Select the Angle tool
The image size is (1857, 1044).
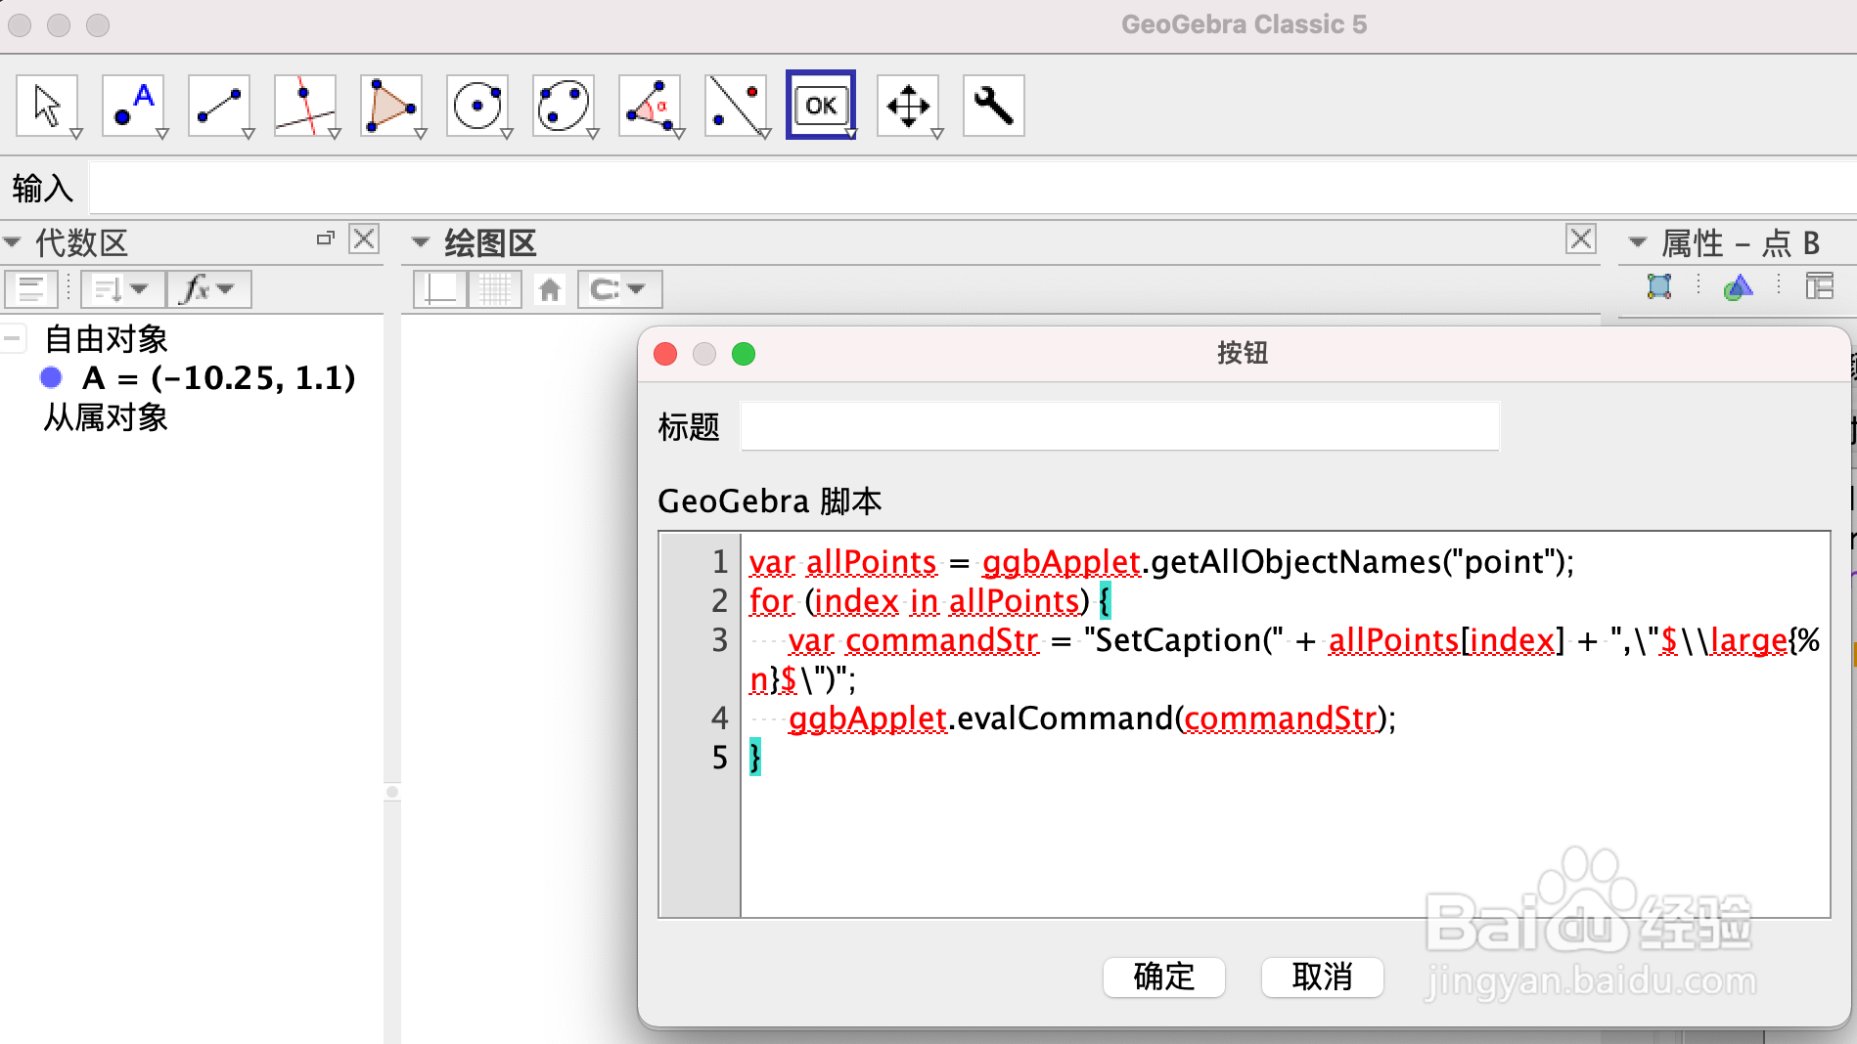pyautogui.click(x=650, y=105)
